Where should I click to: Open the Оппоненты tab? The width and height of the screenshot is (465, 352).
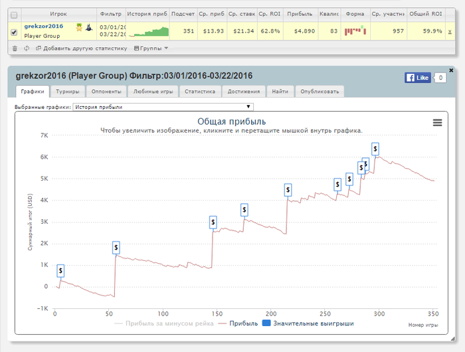[x=106, y=92]
